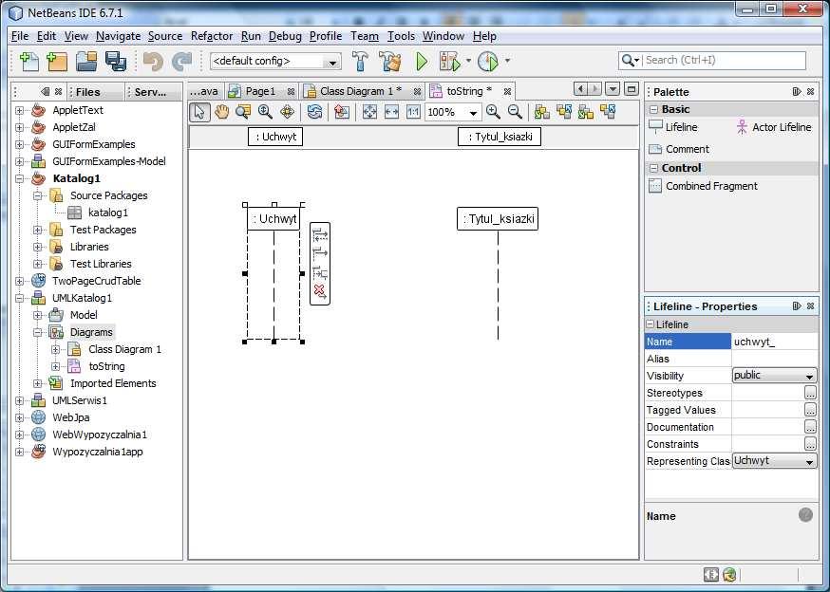Viewport: 830px width, 592px height.
Task: Click the red X destroy lifeline icon
Action: pos(320,291)
